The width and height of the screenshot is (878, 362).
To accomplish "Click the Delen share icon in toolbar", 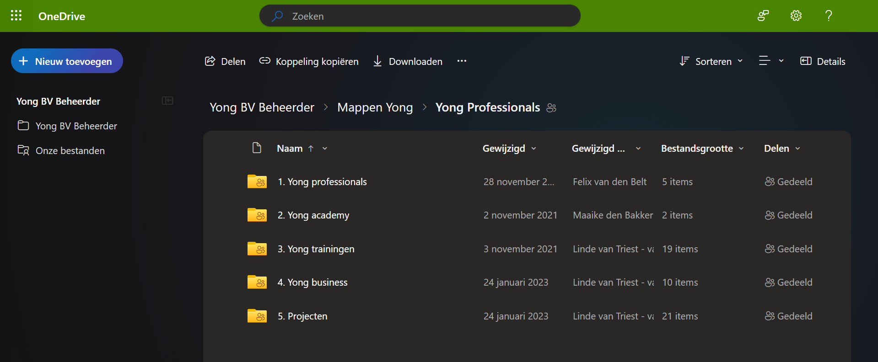I will (x=210, y=61).
